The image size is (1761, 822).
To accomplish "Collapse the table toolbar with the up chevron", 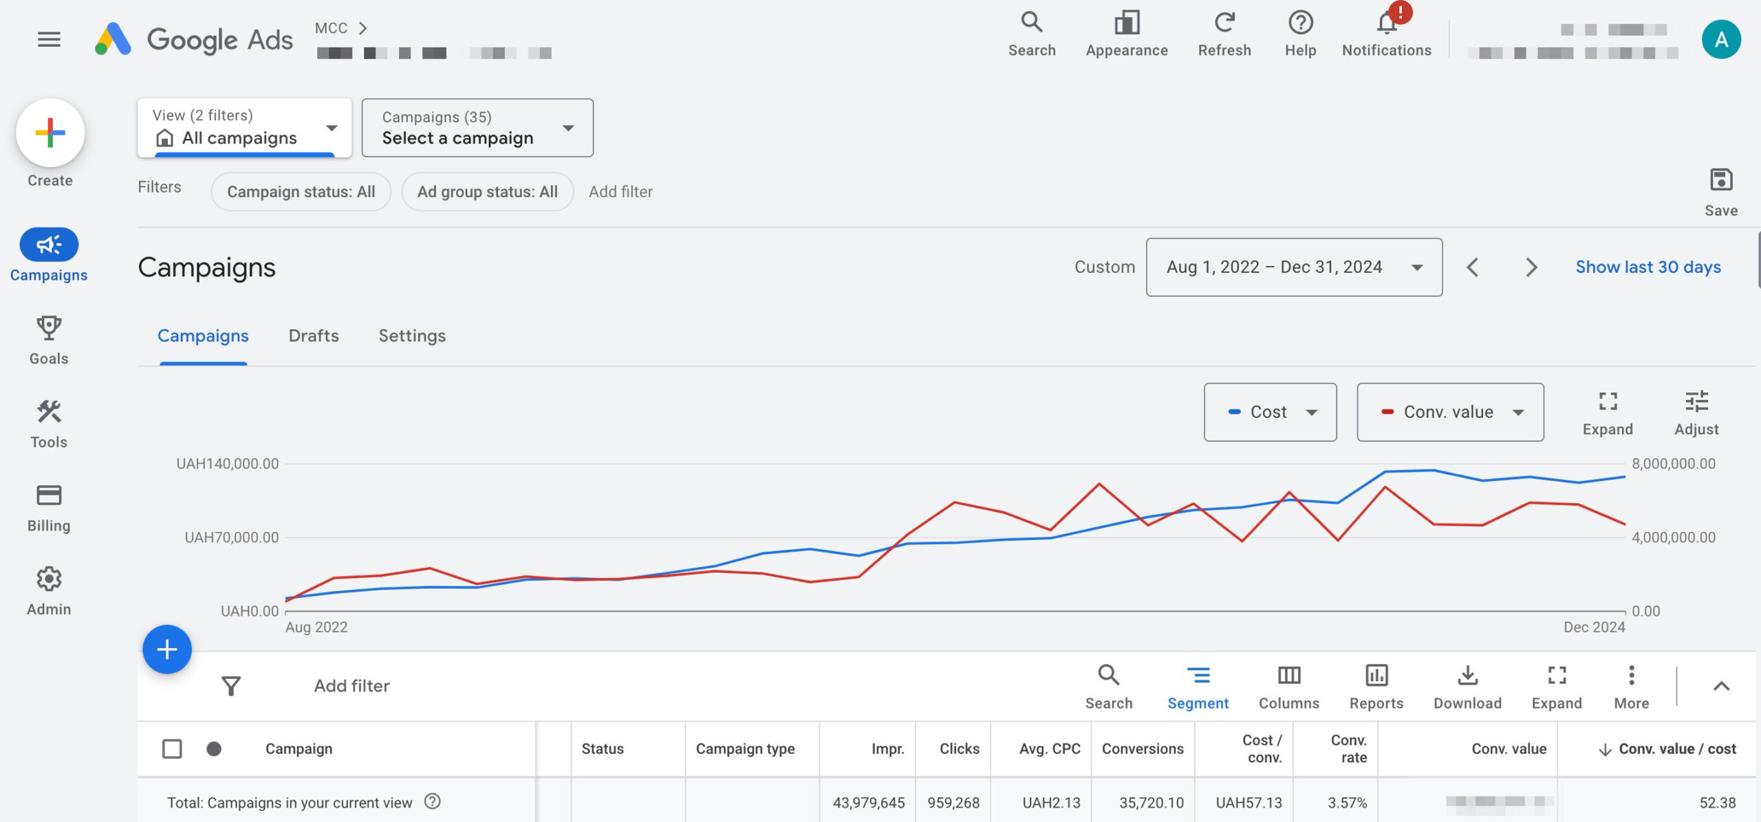I will [1720, 686].
